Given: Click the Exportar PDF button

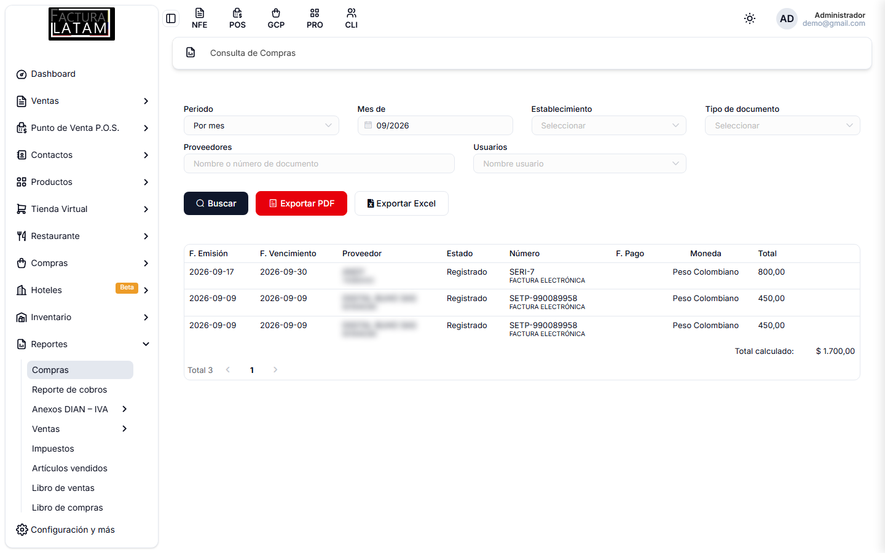Looking at the screenshot, I should tap(301, 203).
